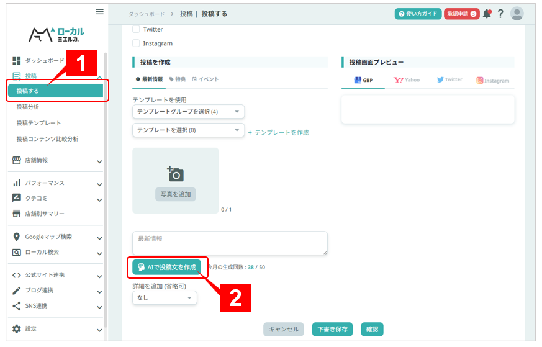
Task: Open SNS連携 share icon item
Action: tap(36, 305)
